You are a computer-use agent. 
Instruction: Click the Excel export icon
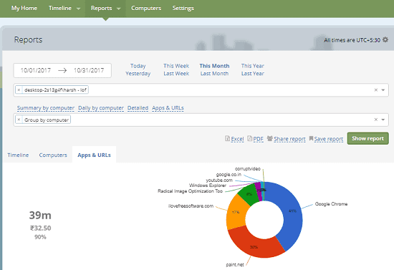227,138
